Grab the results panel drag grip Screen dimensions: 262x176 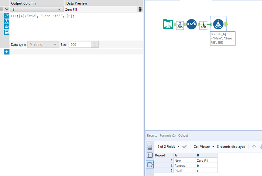coord(149,142)
